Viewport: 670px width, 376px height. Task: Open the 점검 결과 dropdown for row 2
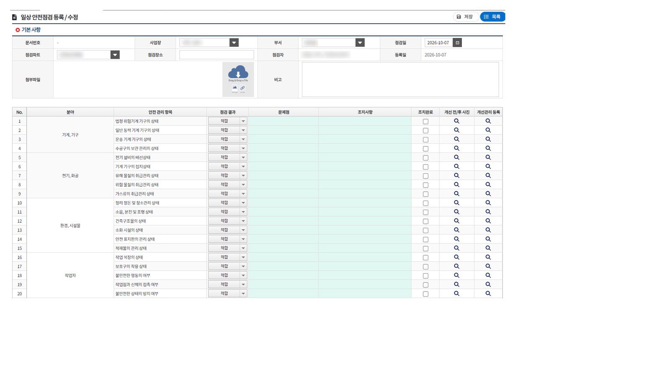227,130
